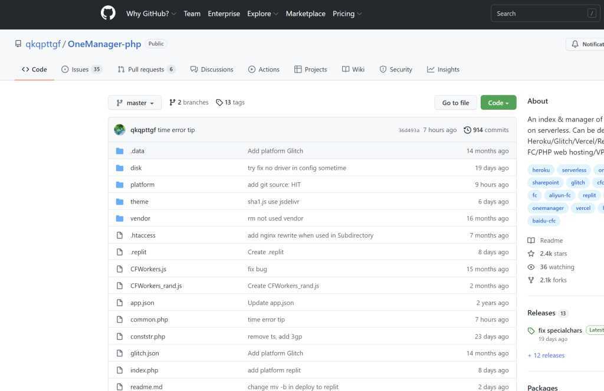604x391 pixels.
Task: Switch to the Wiki tab
Action: point(353,70)
